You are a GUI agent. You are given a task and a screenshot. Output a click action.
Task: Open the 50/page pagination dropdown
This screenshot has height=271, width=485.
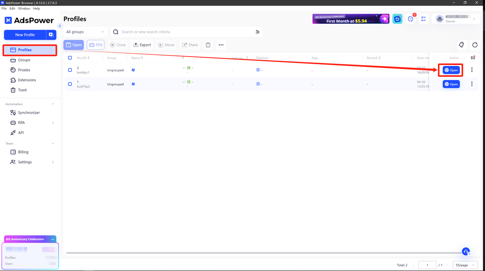(x=465, y=265)
